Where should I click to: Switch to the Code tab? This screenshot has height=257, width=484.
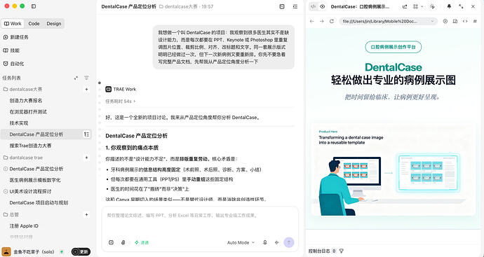34,23
